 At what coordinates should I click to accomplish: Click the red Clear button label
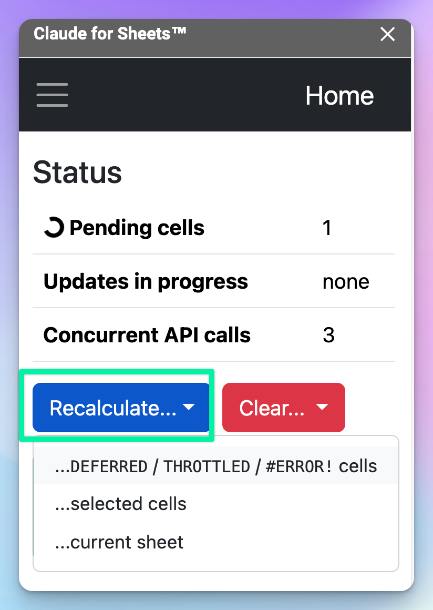(x=272, y=408)
